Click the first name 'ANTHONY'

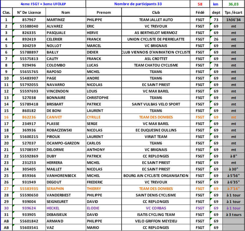[x=104, y=150]
